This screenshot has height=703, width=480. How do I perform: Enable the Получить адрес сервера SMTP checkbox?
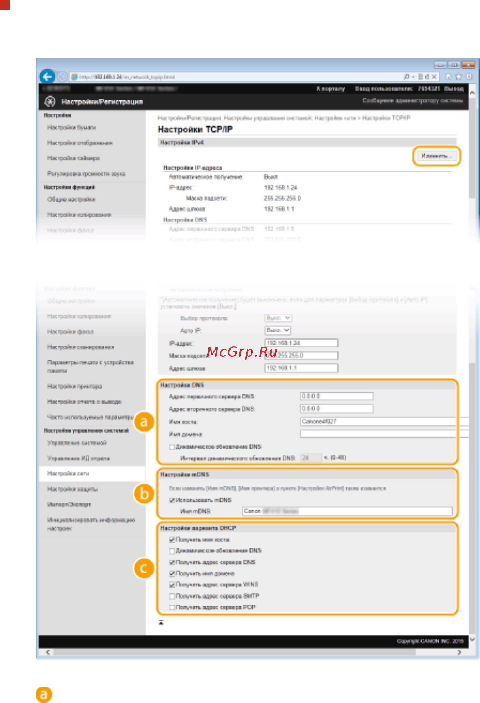[172, 596]
